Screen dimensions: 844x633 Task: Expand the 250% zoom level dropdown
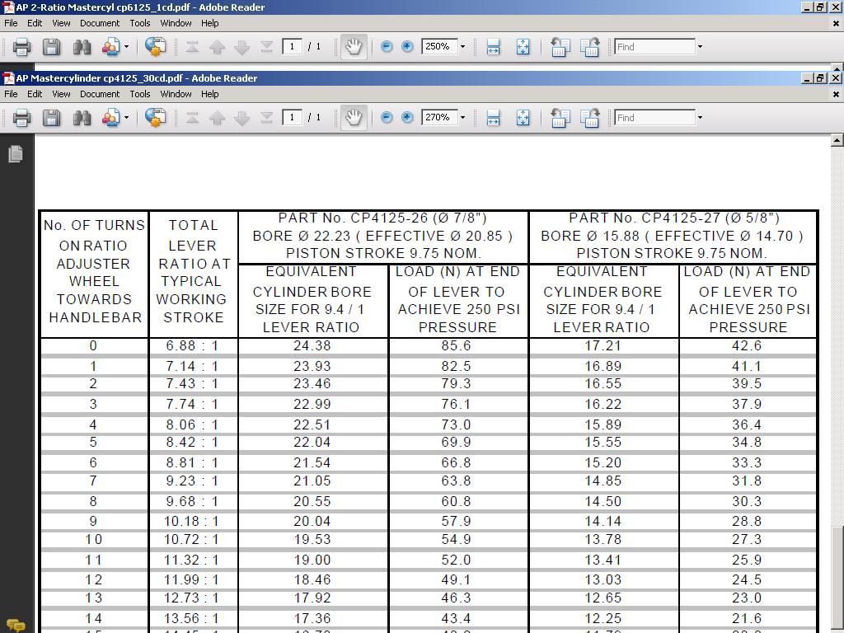[462, 47]
